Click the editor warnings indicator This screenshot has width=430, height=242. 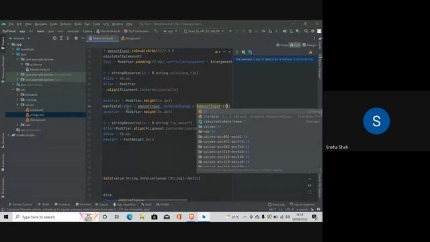pyautogui.click(x=218, y=52)
